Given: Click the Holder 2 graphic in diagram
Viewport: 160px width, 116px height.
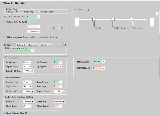Looking at the screenshot, I should tap(113, 22).
